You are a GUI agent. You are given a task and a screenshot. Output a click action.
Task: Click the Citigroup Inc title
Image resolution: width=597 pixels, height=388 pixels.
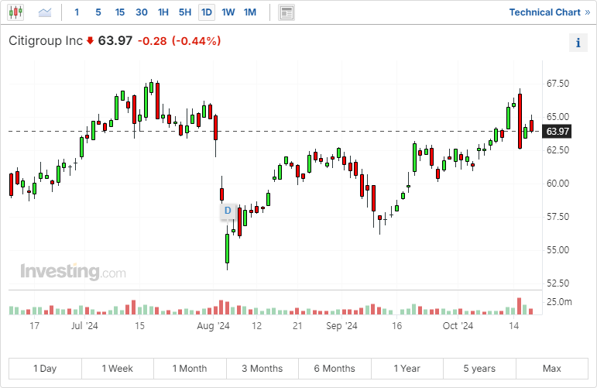point(46,41)
